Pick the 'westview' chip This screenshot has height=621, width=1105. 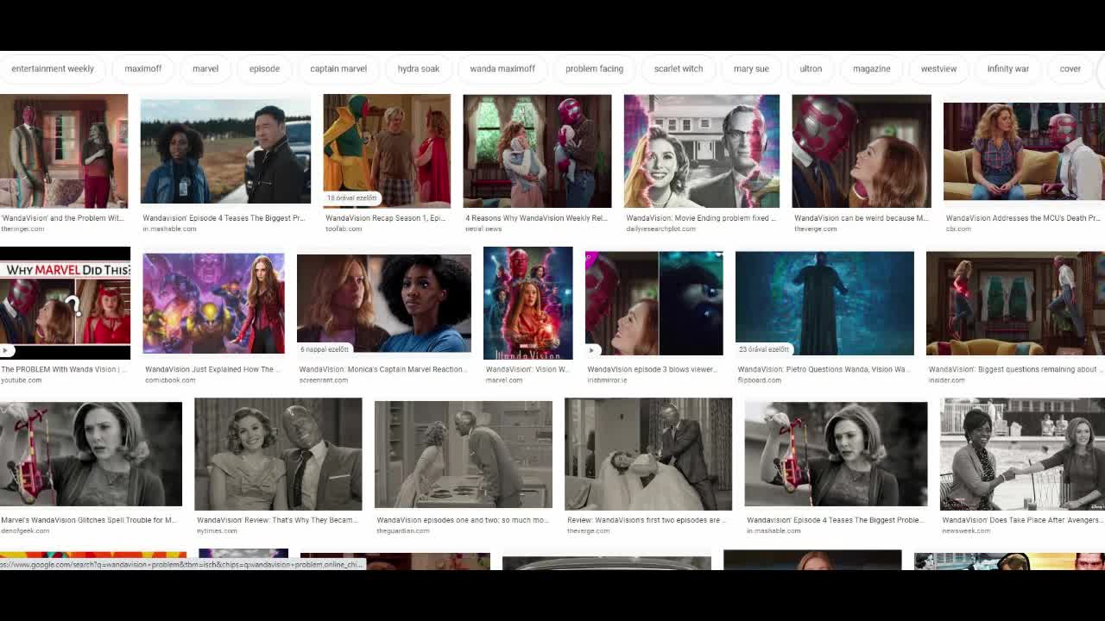pos(938,69)
